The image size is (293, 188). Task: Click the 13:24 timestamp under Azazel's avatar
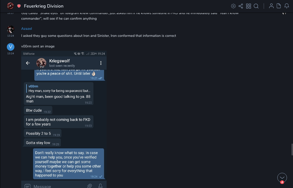pyautogui.click(x=11, y=36)
